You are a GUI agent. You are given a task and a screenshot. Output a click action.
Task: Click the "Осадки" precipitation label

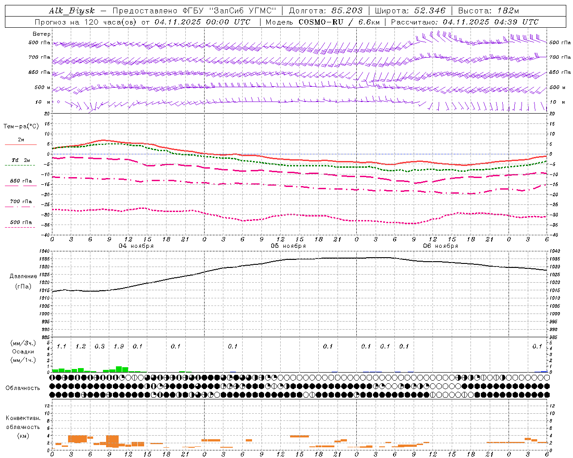tap(23, 352)
